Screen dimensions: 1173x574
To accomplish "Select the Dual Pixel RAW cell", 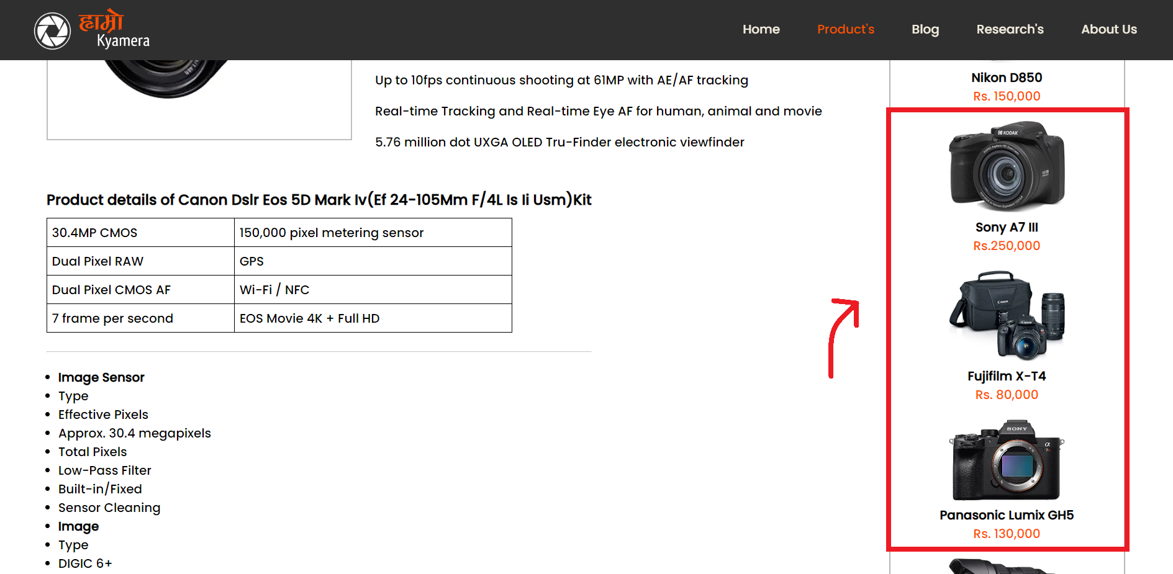I will point(140,261).
